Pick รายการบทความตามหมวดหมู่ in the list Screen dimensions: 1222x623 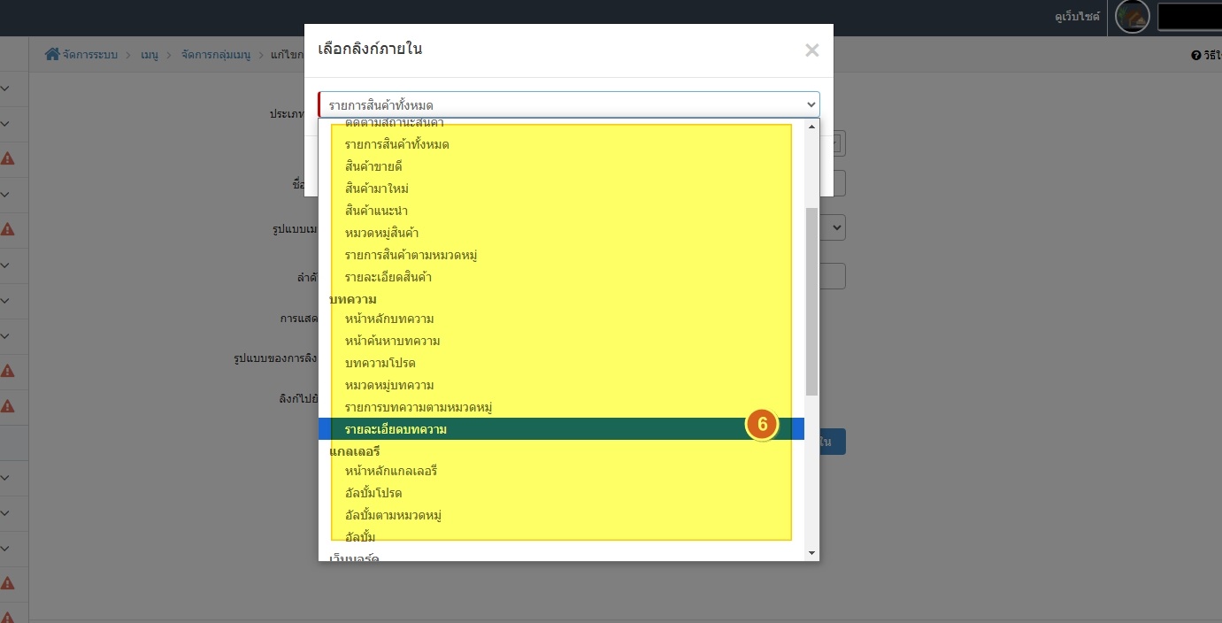[561, 407]
